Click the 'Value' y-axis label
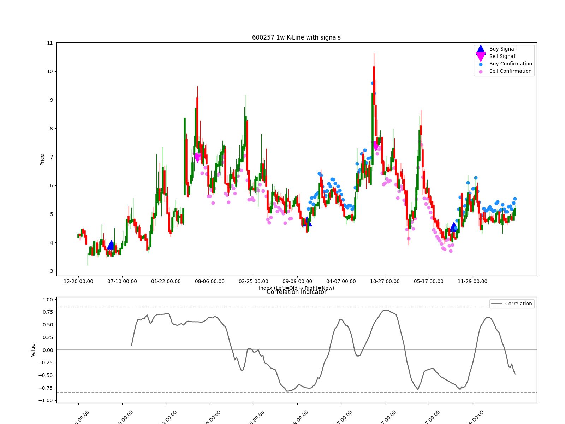565x424 pixels. pos(33,350)
